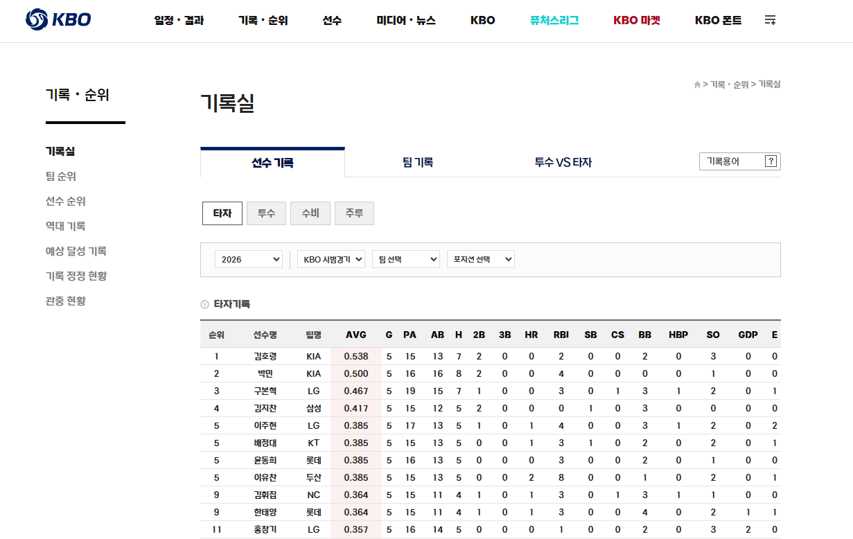
Task: Switch to the 팀 기록 tab
Action: point(418,163)
